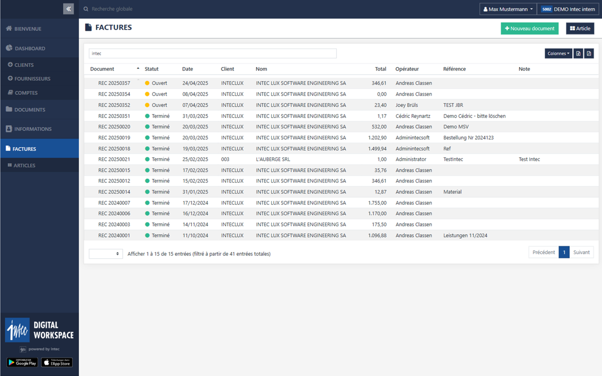Click the total 1.755,00
The width and height of the screenshot is (602, 376).
click(377, 203)
